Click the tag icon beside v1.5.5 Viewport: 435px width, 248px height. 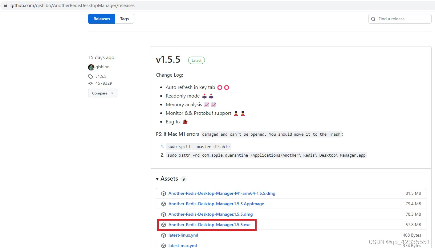point(91,77)
